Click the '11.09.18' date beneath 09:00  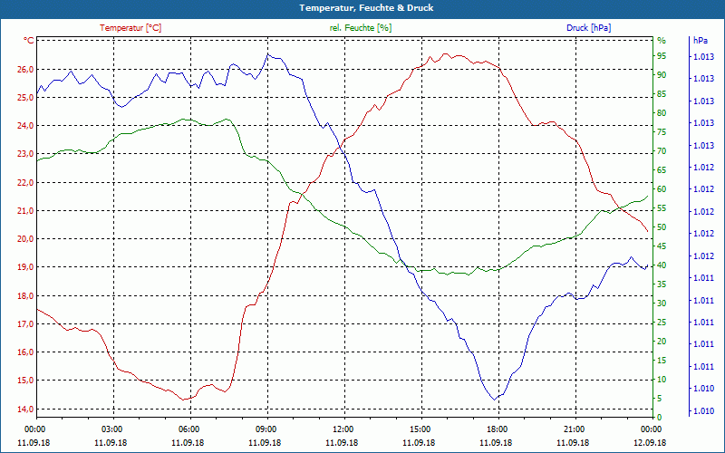pyautogui.click(x=265, y=442)
